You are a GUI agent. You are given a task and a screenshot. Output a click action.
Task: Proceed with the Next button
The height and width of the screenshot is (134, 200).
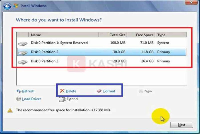coord(182,125)
